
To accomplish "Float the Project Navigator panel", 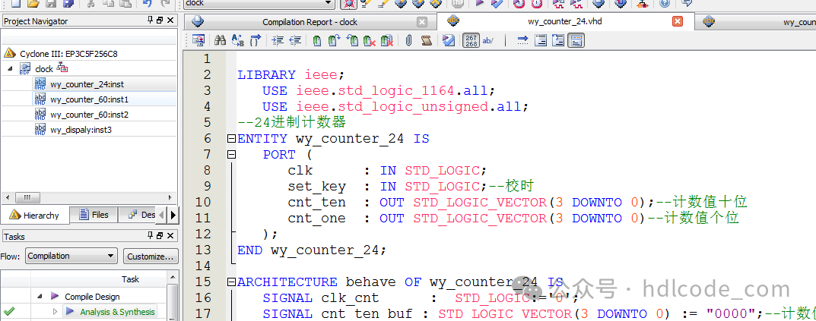I will [x=160, y=20].
